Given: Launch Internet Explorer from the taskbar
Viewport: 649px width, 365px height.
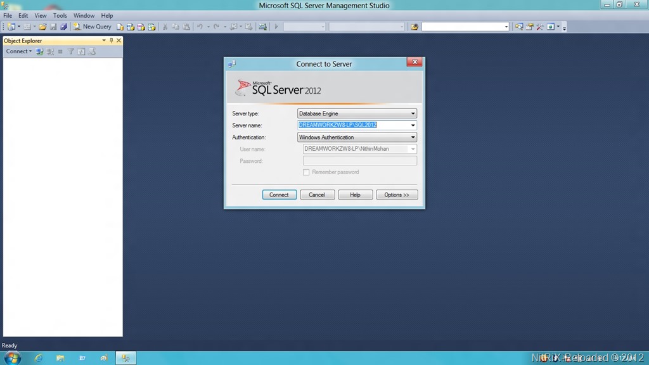Looking at the screenshot, I should tap(39, 358).
